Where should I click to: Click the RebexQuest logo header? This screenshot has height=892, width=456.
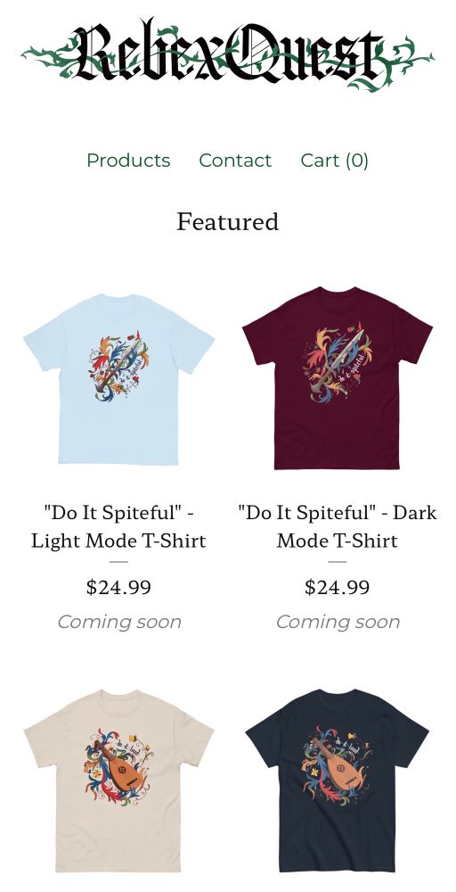(228, 55)
